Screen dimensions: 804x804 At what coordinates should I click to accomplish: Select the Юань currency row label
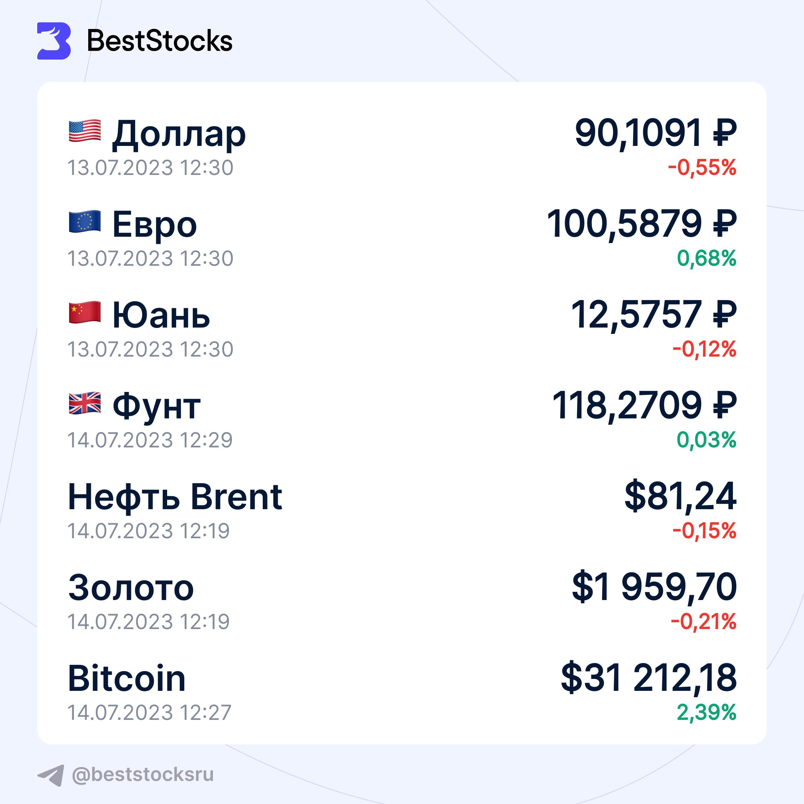pos(161,315)
